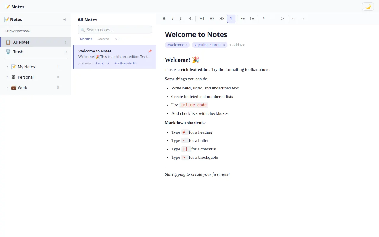Image resolution: width=379 pixels, height=237 pixels.
Task: Focus the Search notes field
Action: tap(115, 30)
